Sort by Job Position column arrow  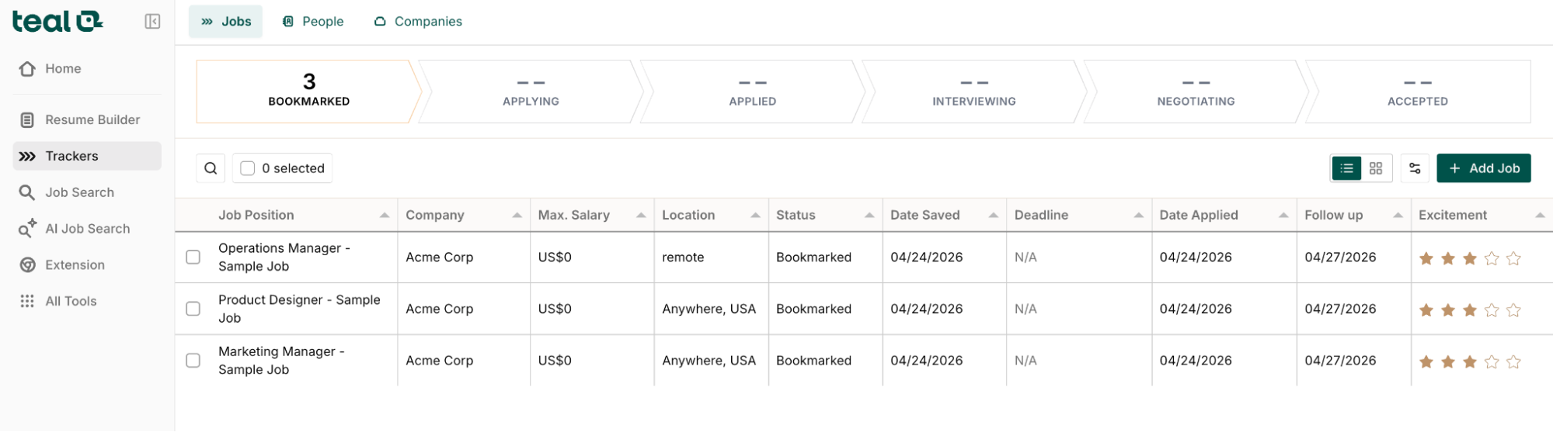(385, 216)
